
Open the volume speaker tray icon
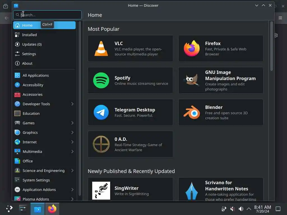click(x=241, y=209)
